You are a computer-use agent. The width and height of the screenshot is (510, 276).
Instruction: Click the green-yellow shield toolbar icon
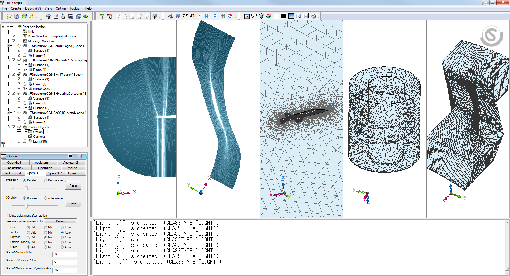pyautogui.click(x=154, y=16)
